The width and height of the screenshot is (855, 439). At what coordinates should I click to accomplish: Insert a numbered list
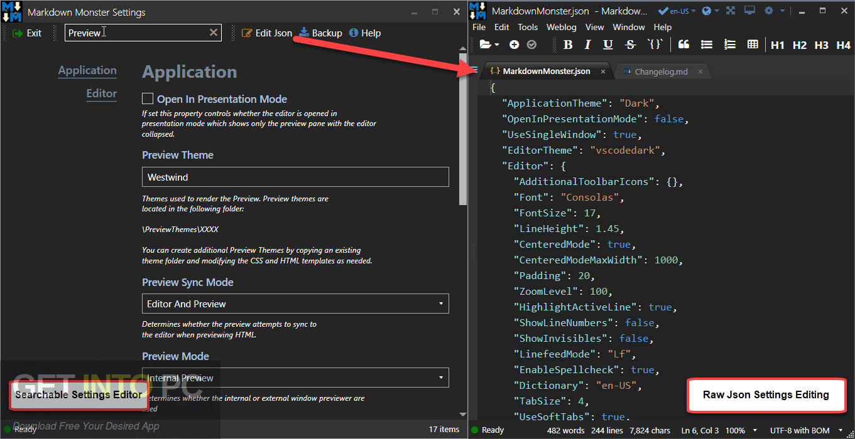tap(729, 45)
